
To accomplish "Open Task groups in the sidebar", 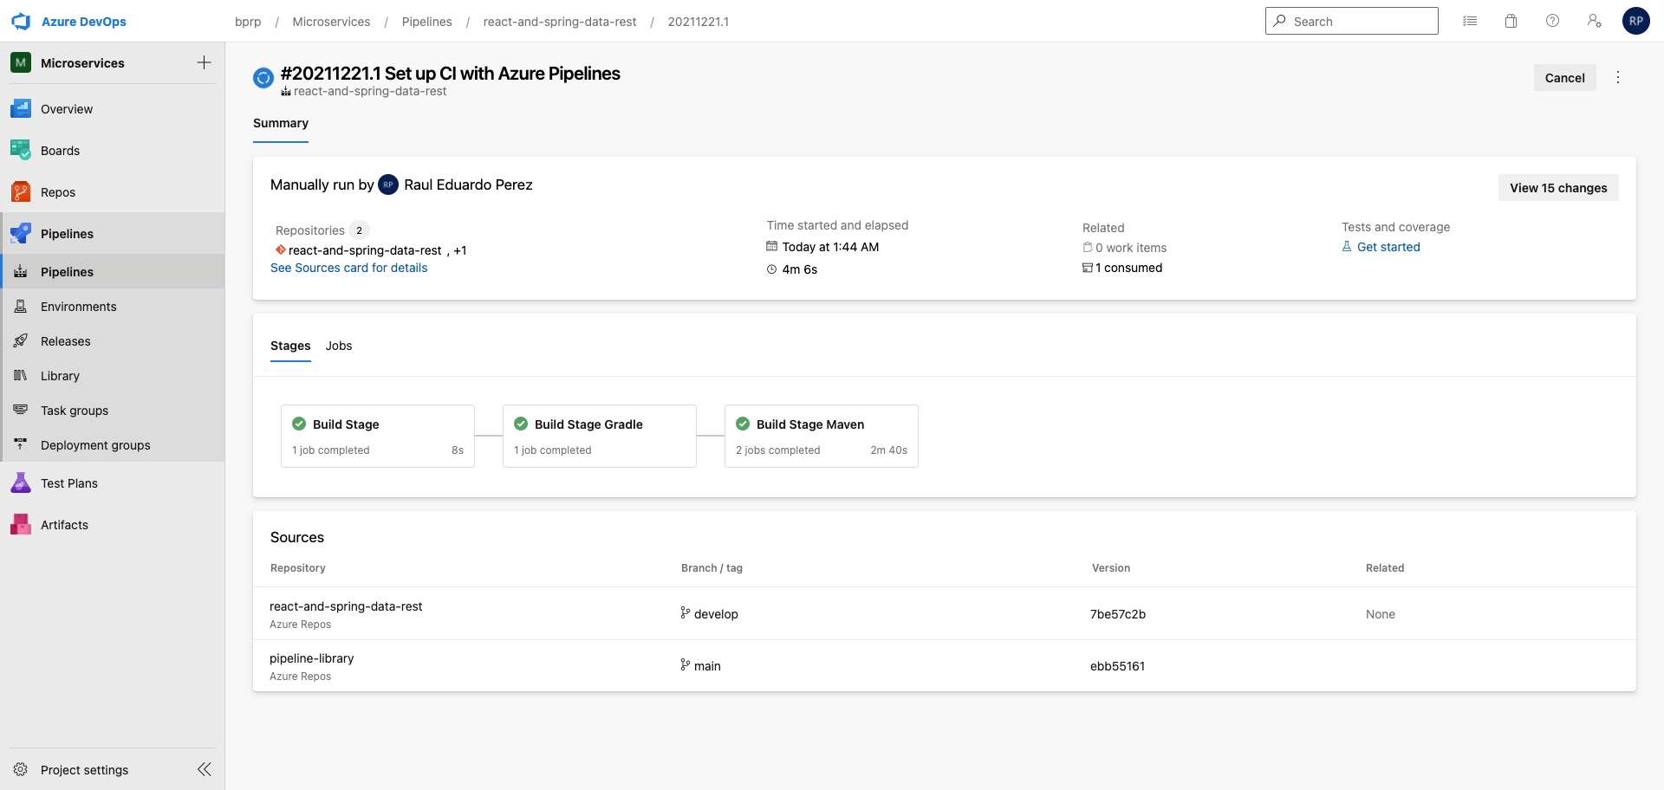I will (x=113, y=411).
